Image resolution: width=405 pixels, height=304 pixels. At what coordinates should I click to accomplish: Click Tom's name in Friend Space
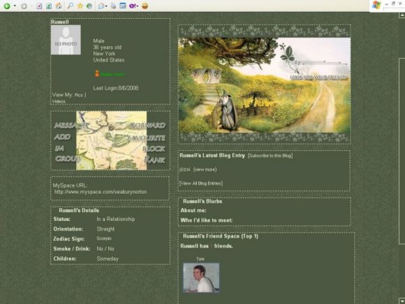tap(200, 259)
